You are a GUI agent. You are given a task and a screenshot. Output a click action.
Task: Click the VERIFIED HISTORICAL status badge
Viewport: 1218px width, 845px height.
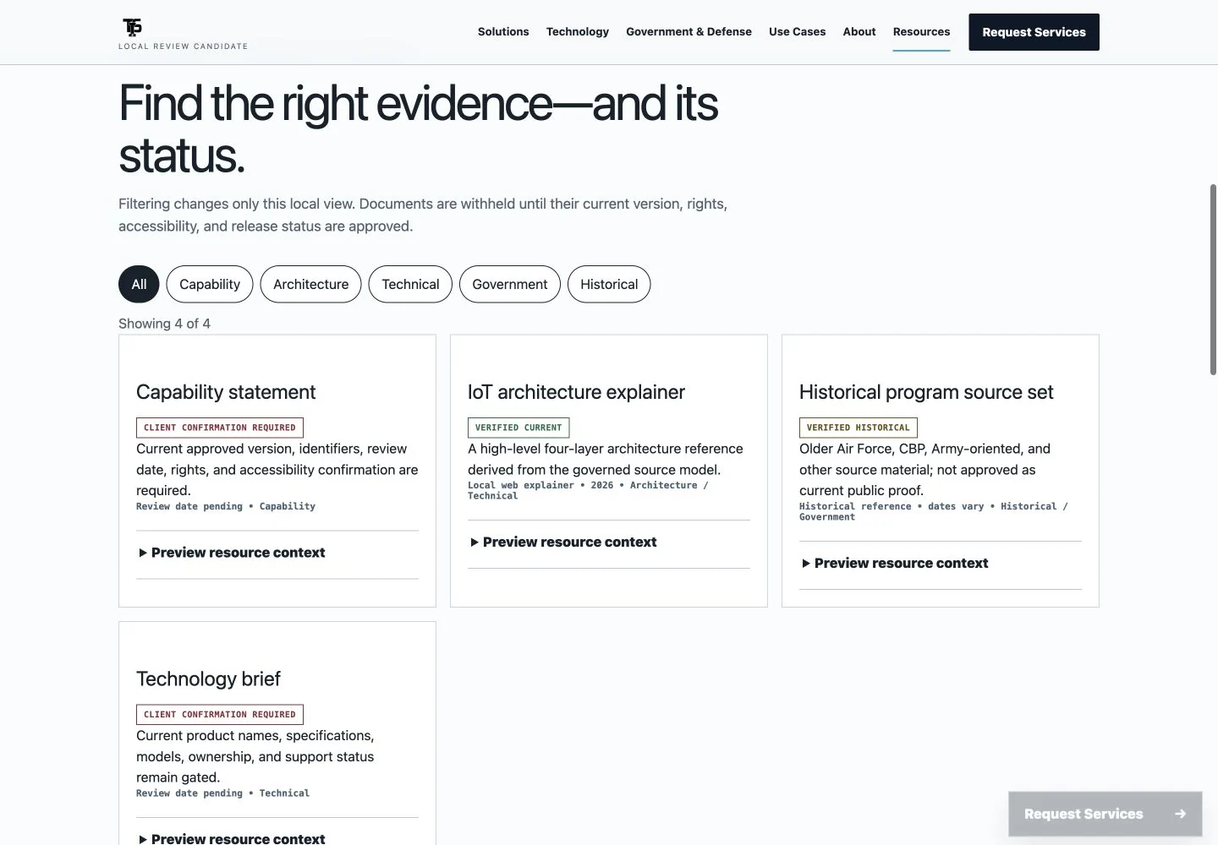[859, 428]
